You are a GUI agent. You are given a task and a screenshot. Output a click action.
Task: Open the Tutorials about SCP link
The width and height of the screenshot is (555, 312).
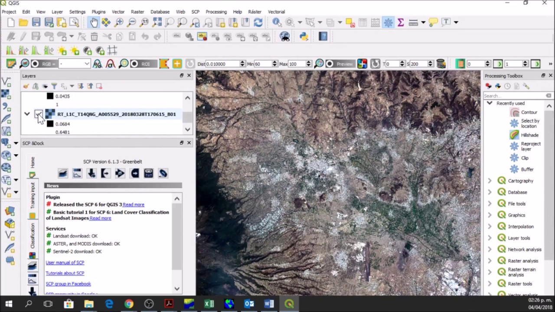point(65,273)
